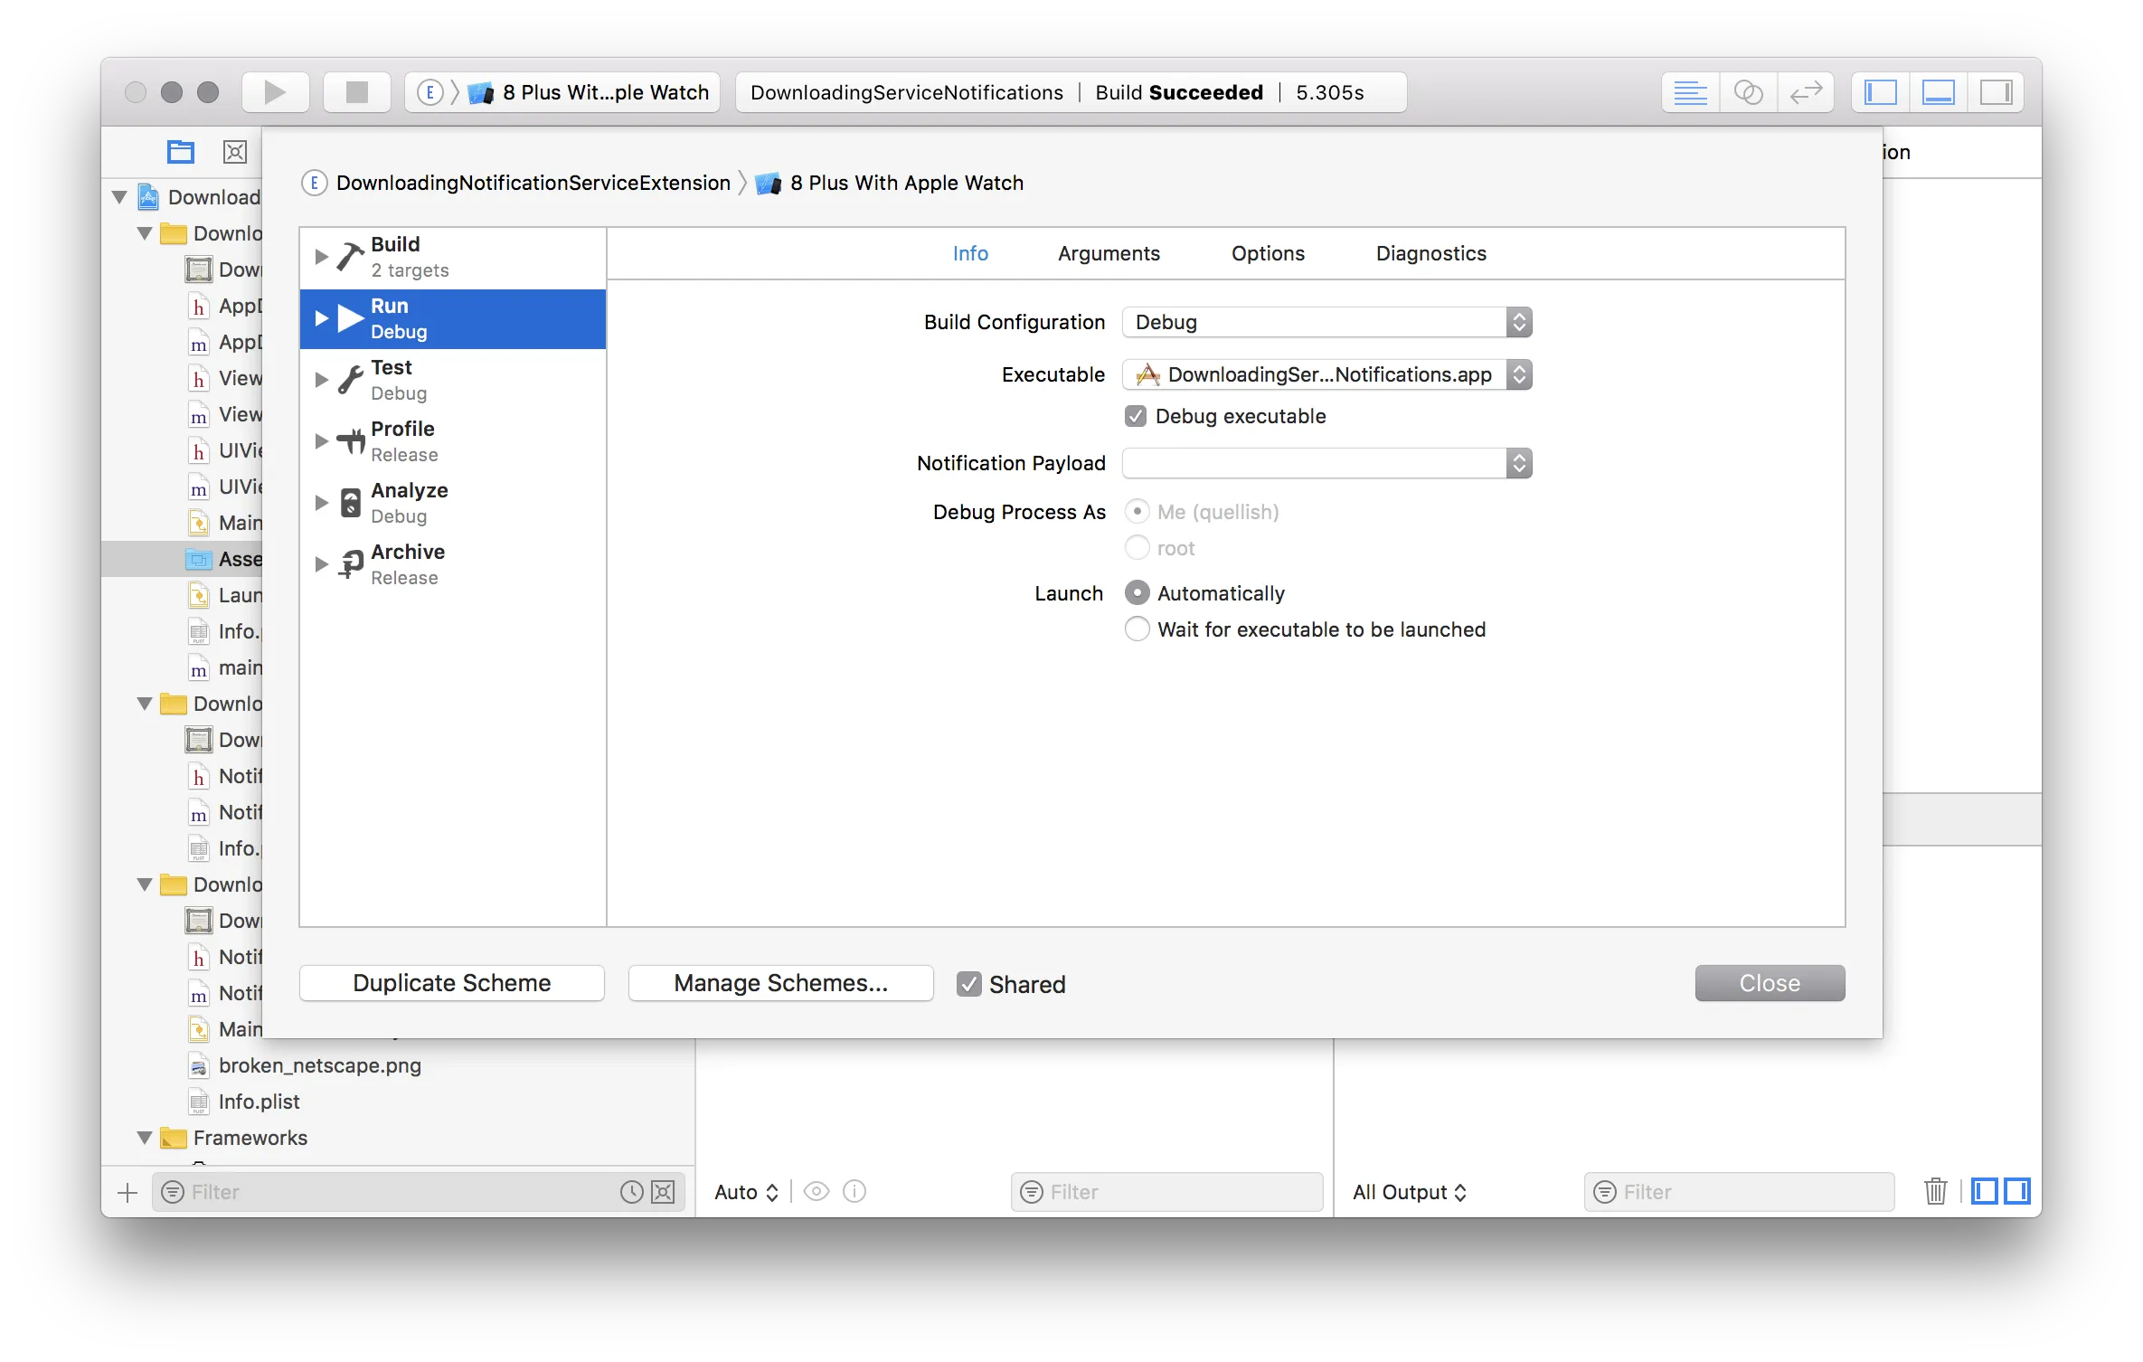
Task: Open the Notification Payload dropdown
Action: (1326, 463)
